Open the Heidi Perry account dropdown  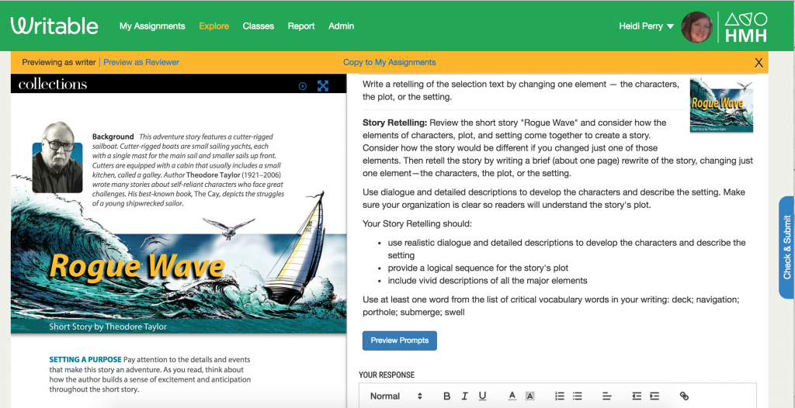click(647, 26)
